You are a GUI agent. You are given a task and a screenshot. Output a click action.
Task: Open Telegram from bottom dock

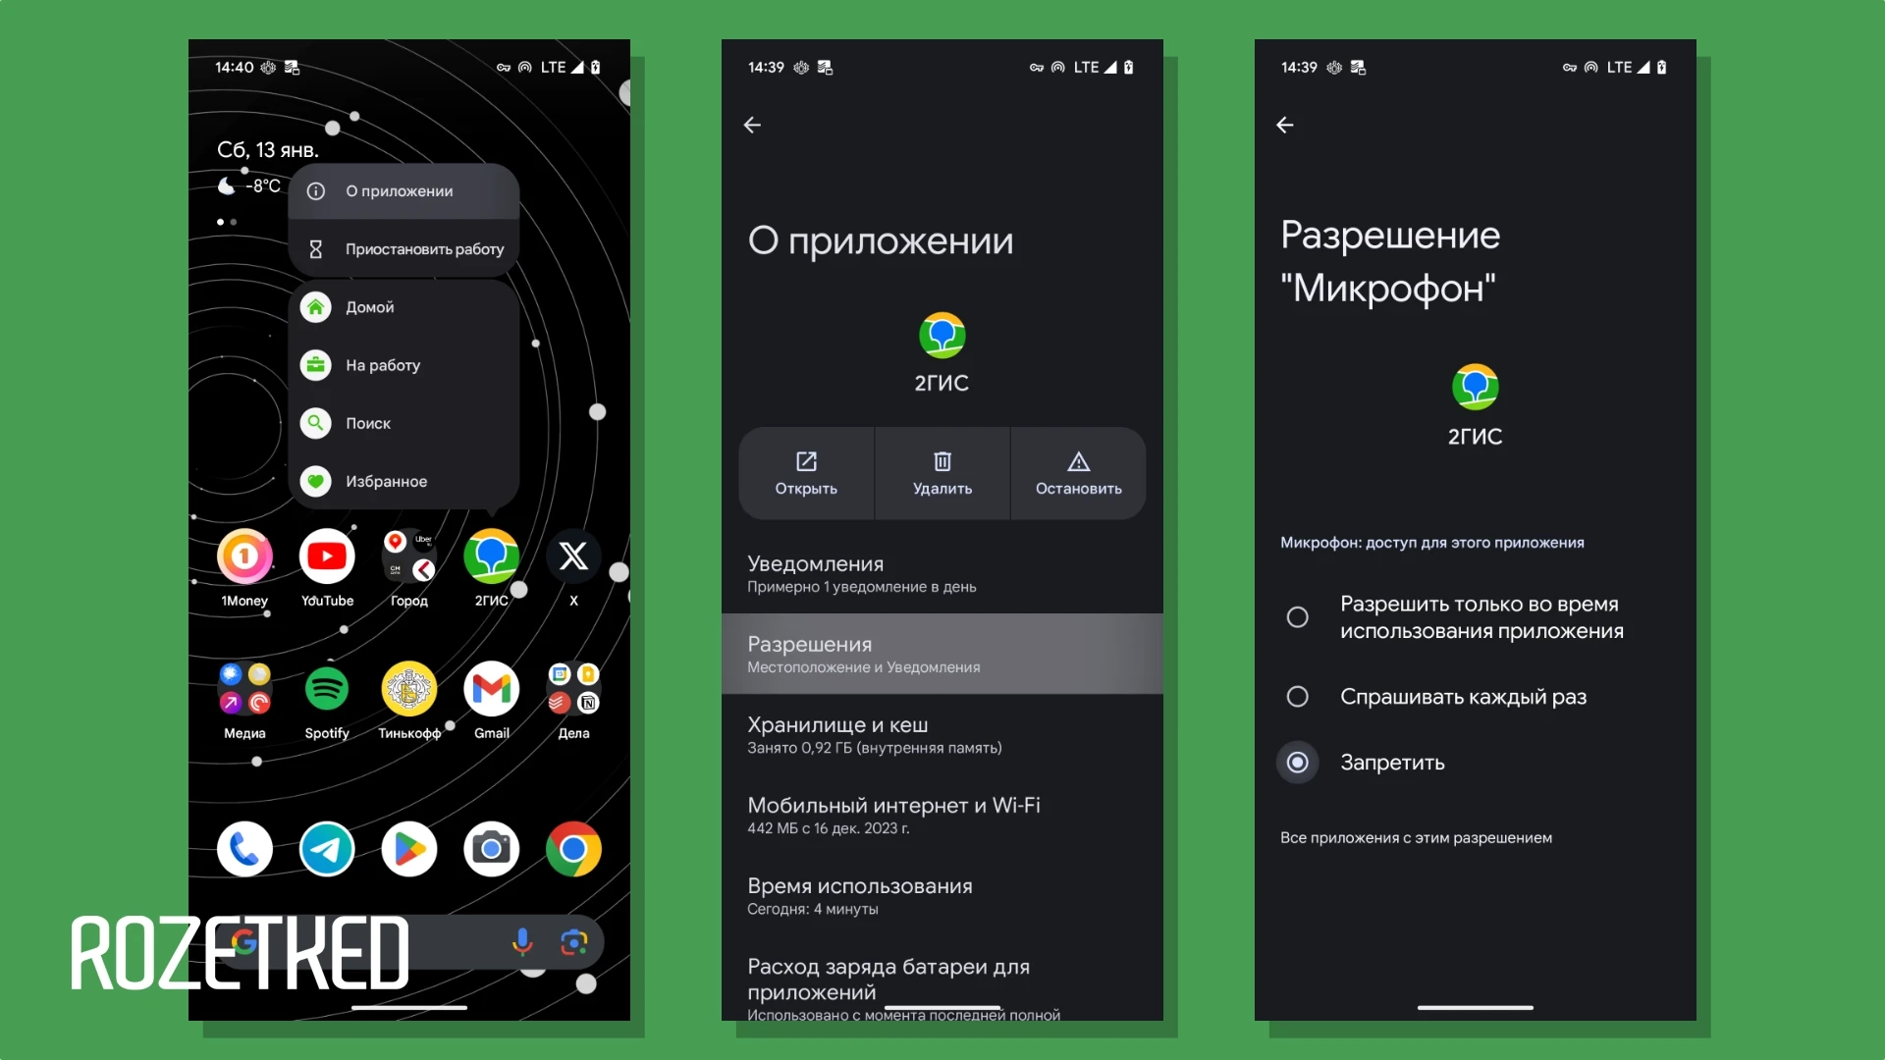326,848
